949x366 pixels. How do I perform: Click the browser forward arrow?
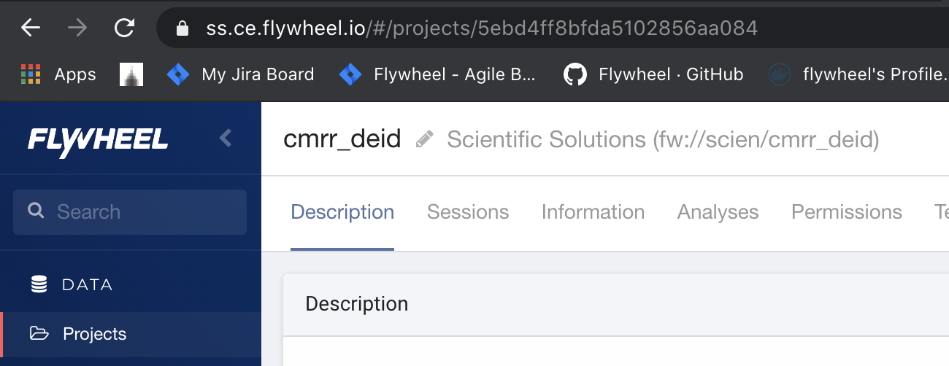tap(77, 28)
